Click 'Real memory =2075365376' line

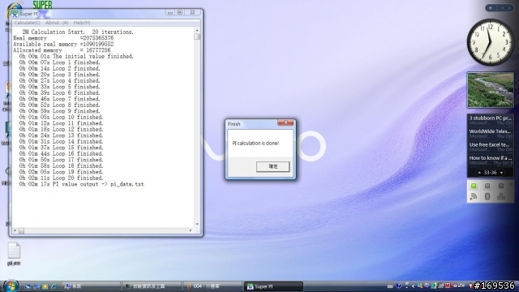point(63,38)
